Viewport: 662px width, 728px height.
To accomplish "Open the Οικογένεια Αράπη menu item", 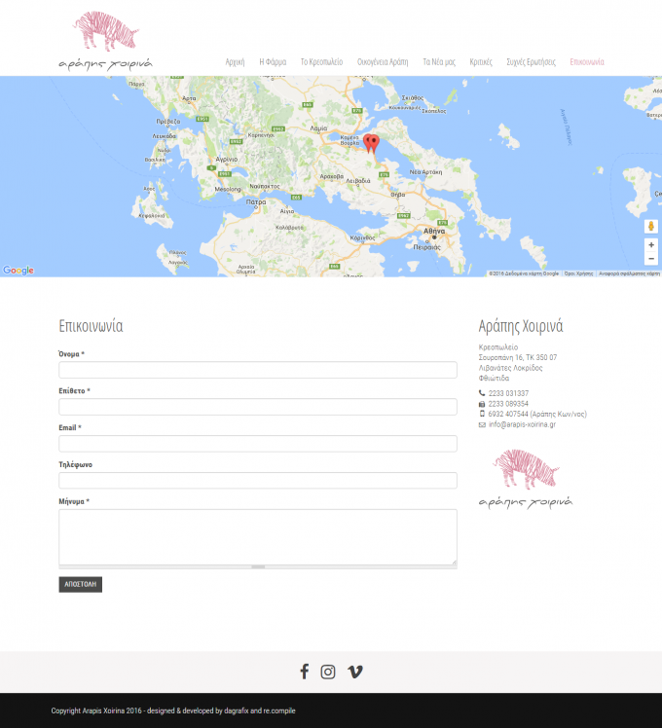I will (383, 61).
